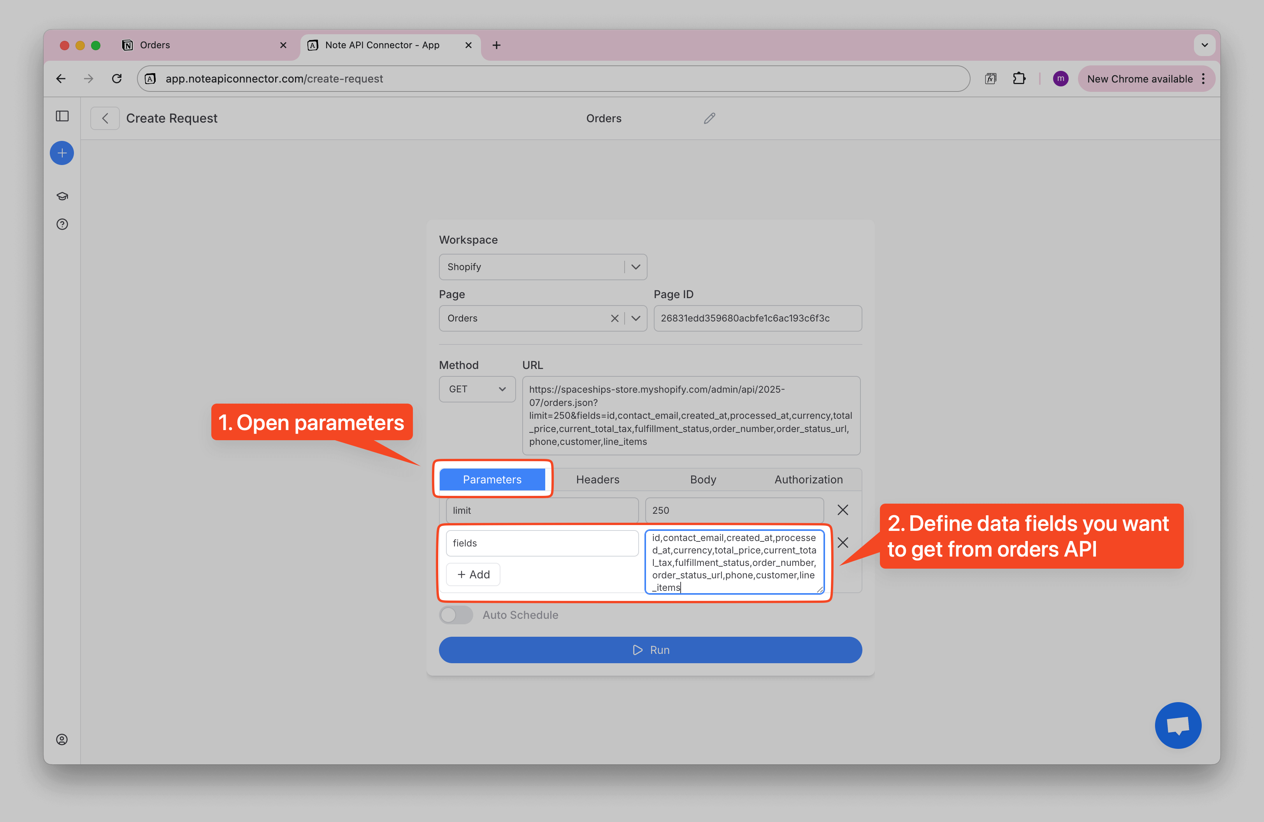Click the Add parameter button

tap(473, 574)
